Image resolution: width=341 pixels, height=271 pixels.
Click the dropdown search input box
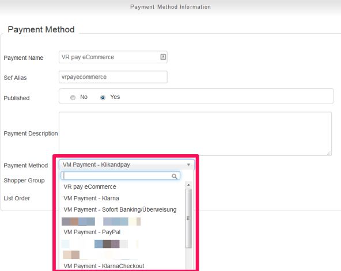tap(120, 175)
